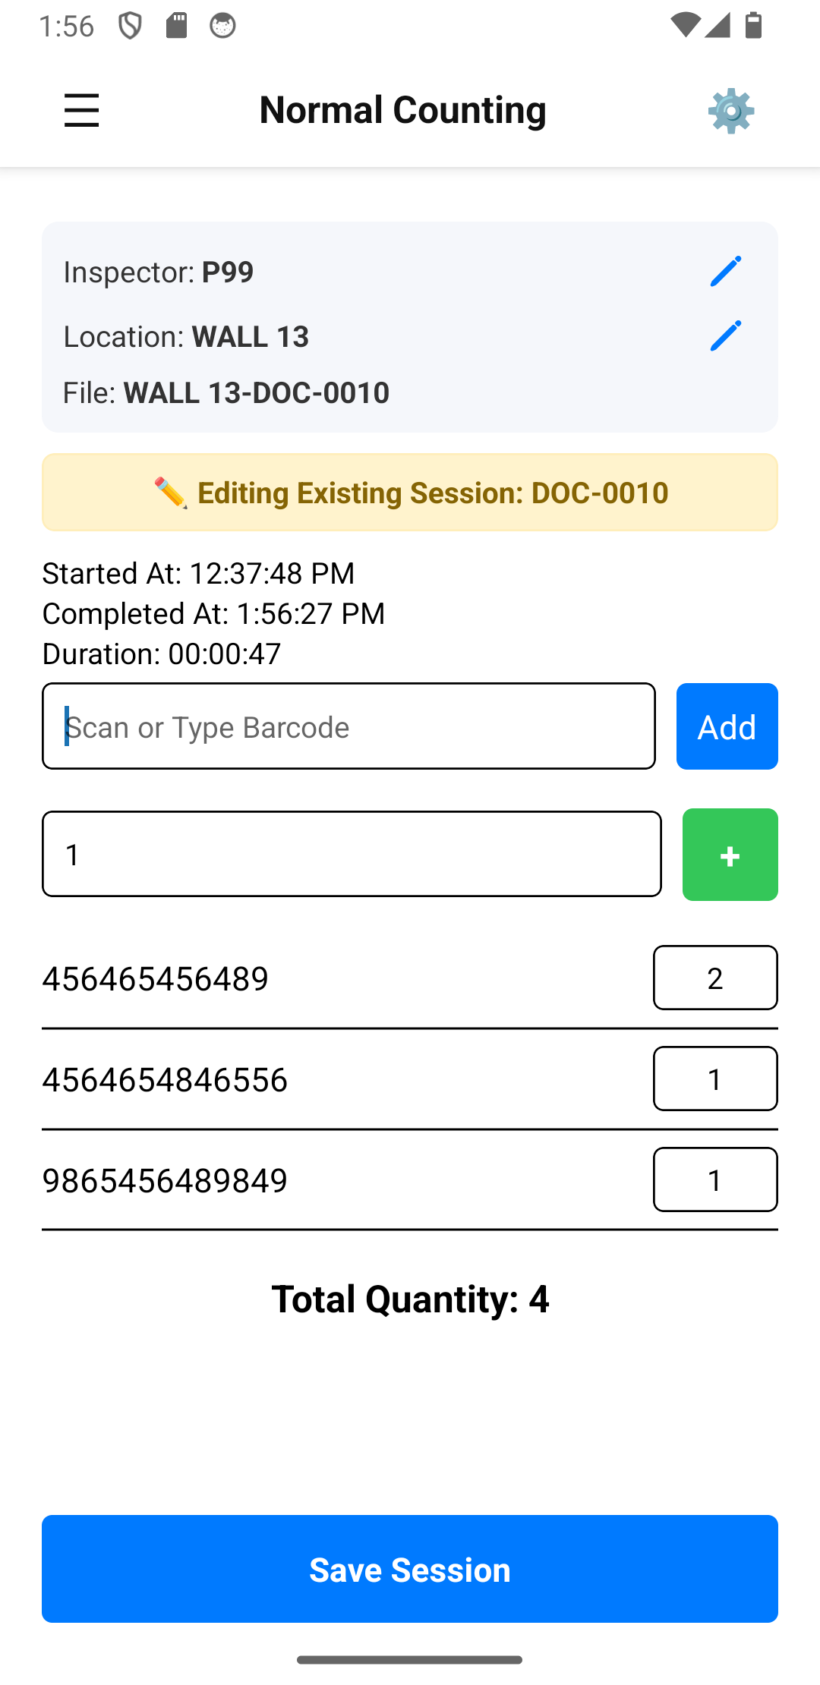The image size is (820, 1685).
Task: Open the hamburger navigation menu
Action: click(x=82, y=111)
